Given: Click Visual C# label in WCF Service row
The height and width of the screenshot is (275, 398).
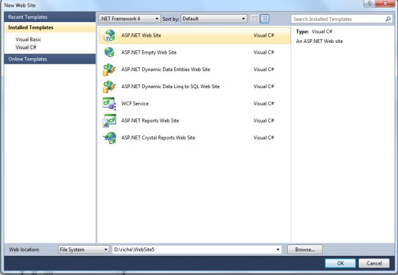Looking at the screenshot, I should click(x=264, y=104).
